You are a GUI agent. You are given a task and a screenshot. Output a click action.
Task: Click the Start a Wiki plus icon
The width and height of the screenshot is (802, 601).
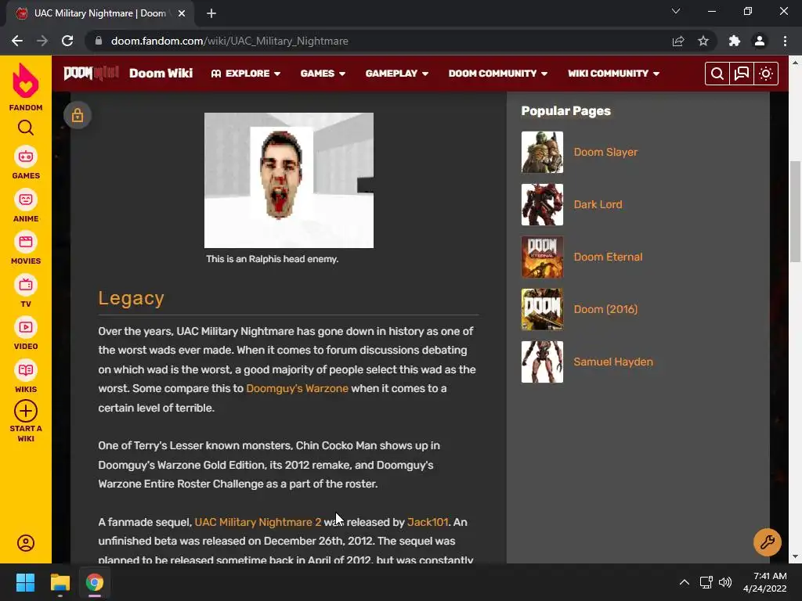click(26, 411)
